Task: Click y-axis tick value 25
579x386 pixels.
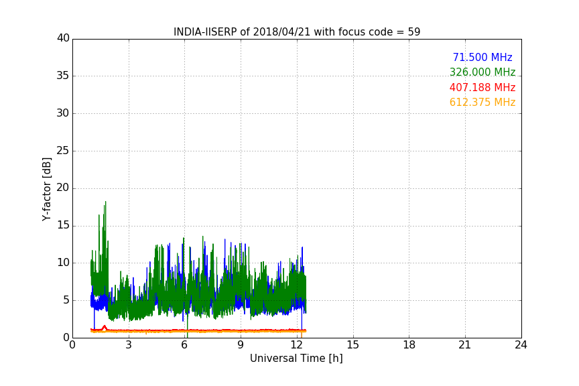Action: (63, 151)
